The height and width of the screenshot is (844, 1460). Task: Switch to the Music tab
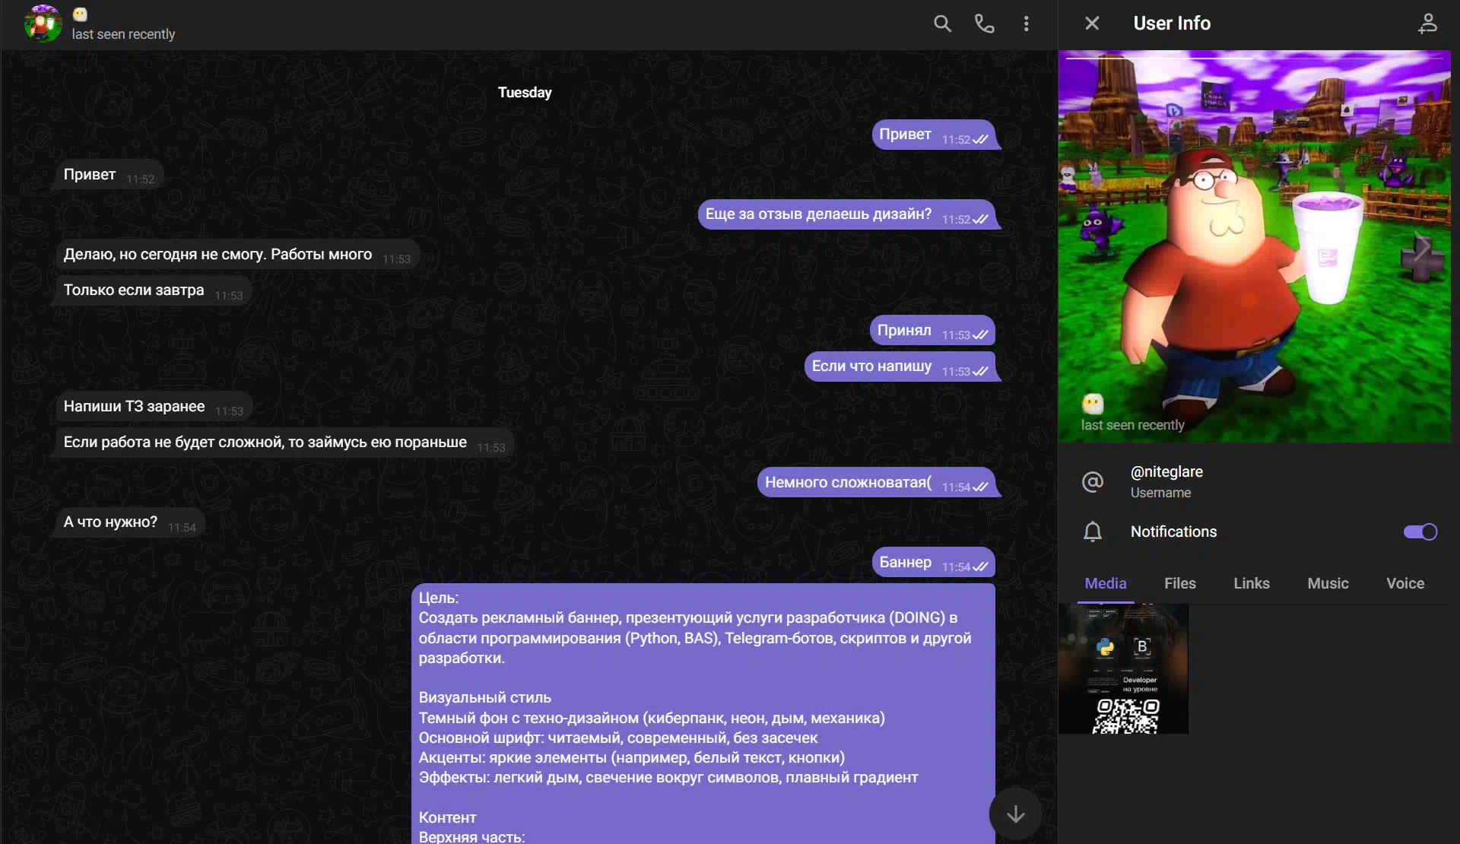click(1328, 583)
